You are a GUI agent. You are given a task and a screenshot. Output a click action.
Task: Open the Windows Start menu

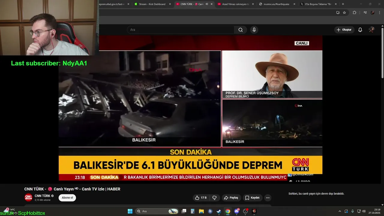130,211
